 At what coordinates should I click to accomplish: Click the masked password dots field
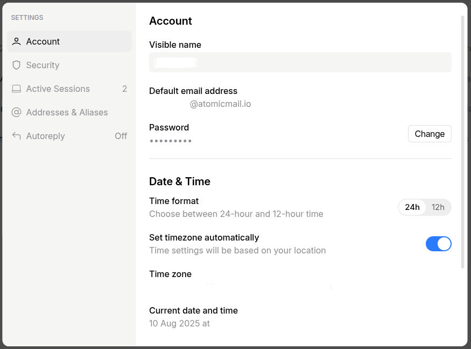pos(170,141)
